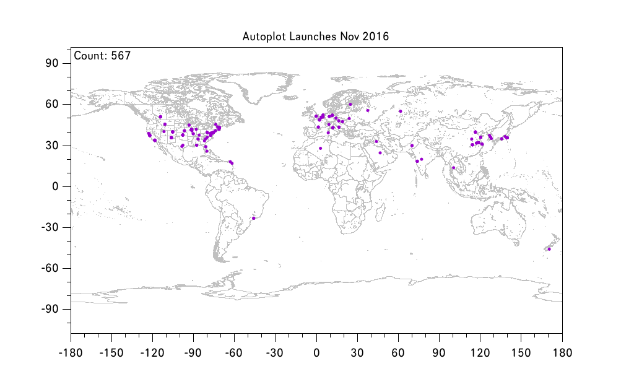Click the y-axis tick label -30
The height and width of the screenshot is (392, 621).
click(50, 227)
